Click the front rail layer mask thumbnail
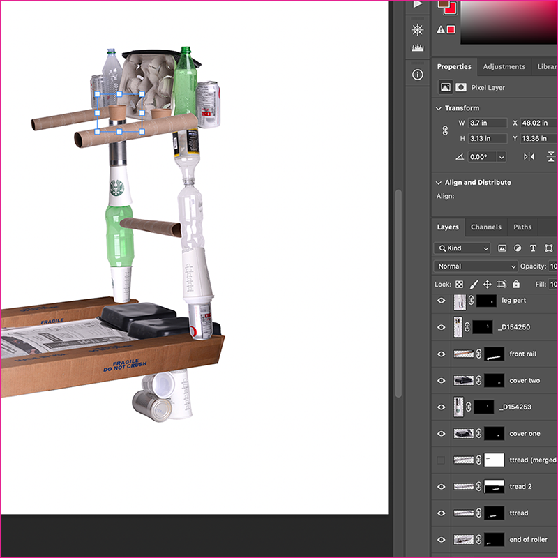The image size is (558, 558). pyautogui.click(x=495, y=354)
